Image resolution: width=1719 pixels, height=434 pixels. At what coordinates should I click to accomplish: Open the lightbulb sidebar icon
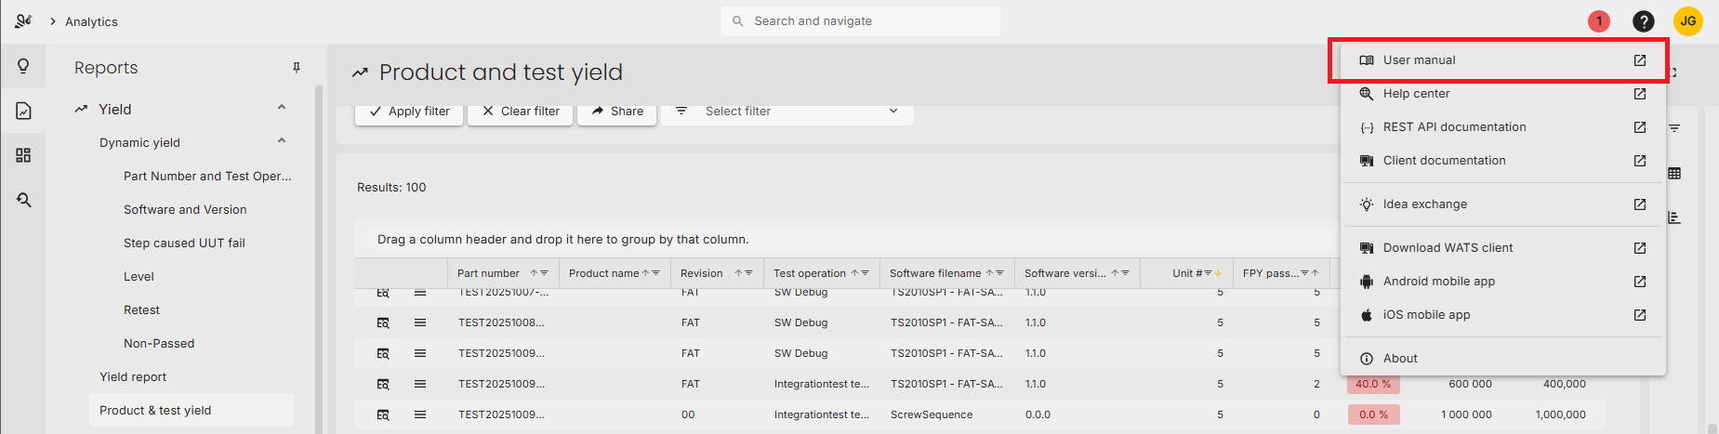tap(23, 66)
